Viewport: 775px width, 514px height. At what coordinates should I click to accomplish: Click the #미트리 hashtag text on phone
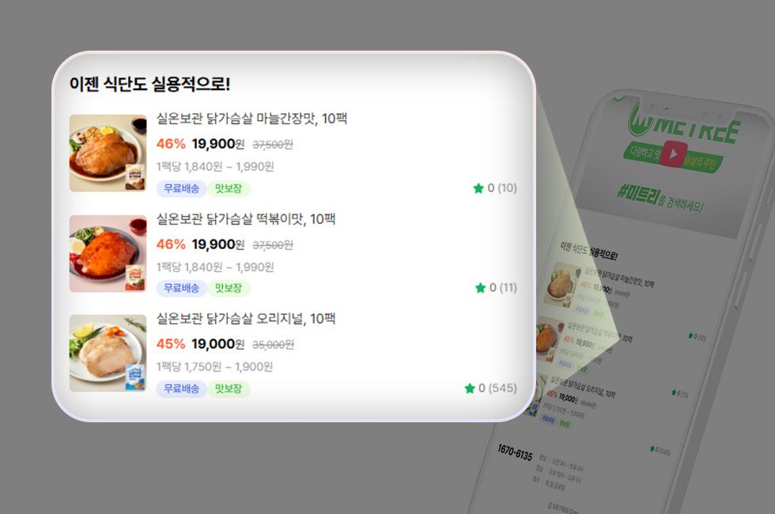coord(637,195)
